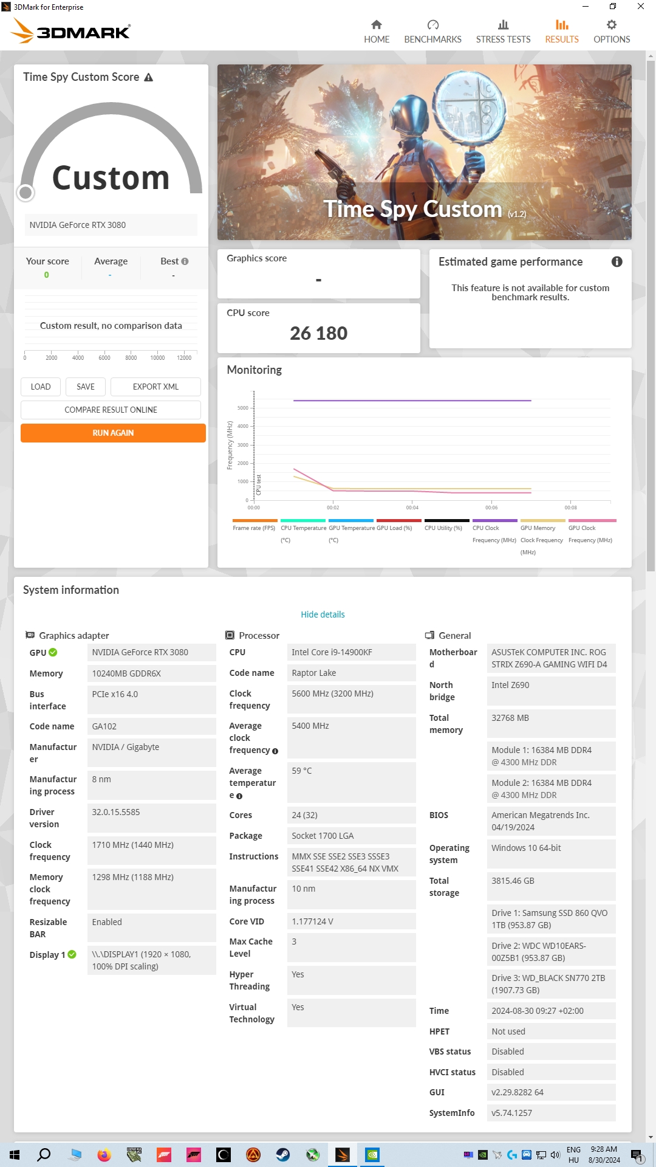Screen dimensions: 656x1167
Task: Click info icon beside Average clock frequency
Action: 275,751
